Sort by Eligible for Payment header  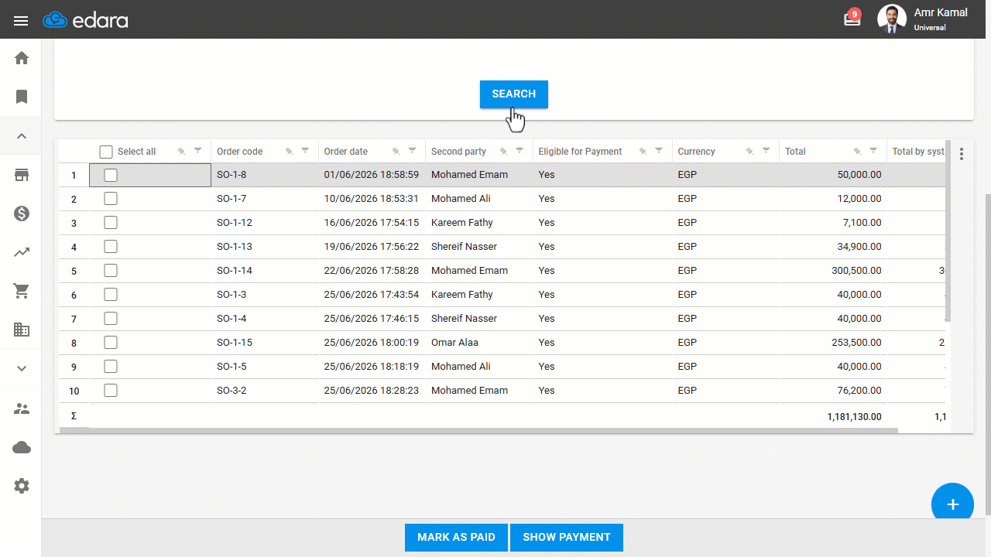tap(580, 152)
